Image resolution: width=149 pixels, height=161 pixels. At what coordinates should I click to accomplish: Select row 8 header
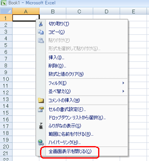[6, 65]
